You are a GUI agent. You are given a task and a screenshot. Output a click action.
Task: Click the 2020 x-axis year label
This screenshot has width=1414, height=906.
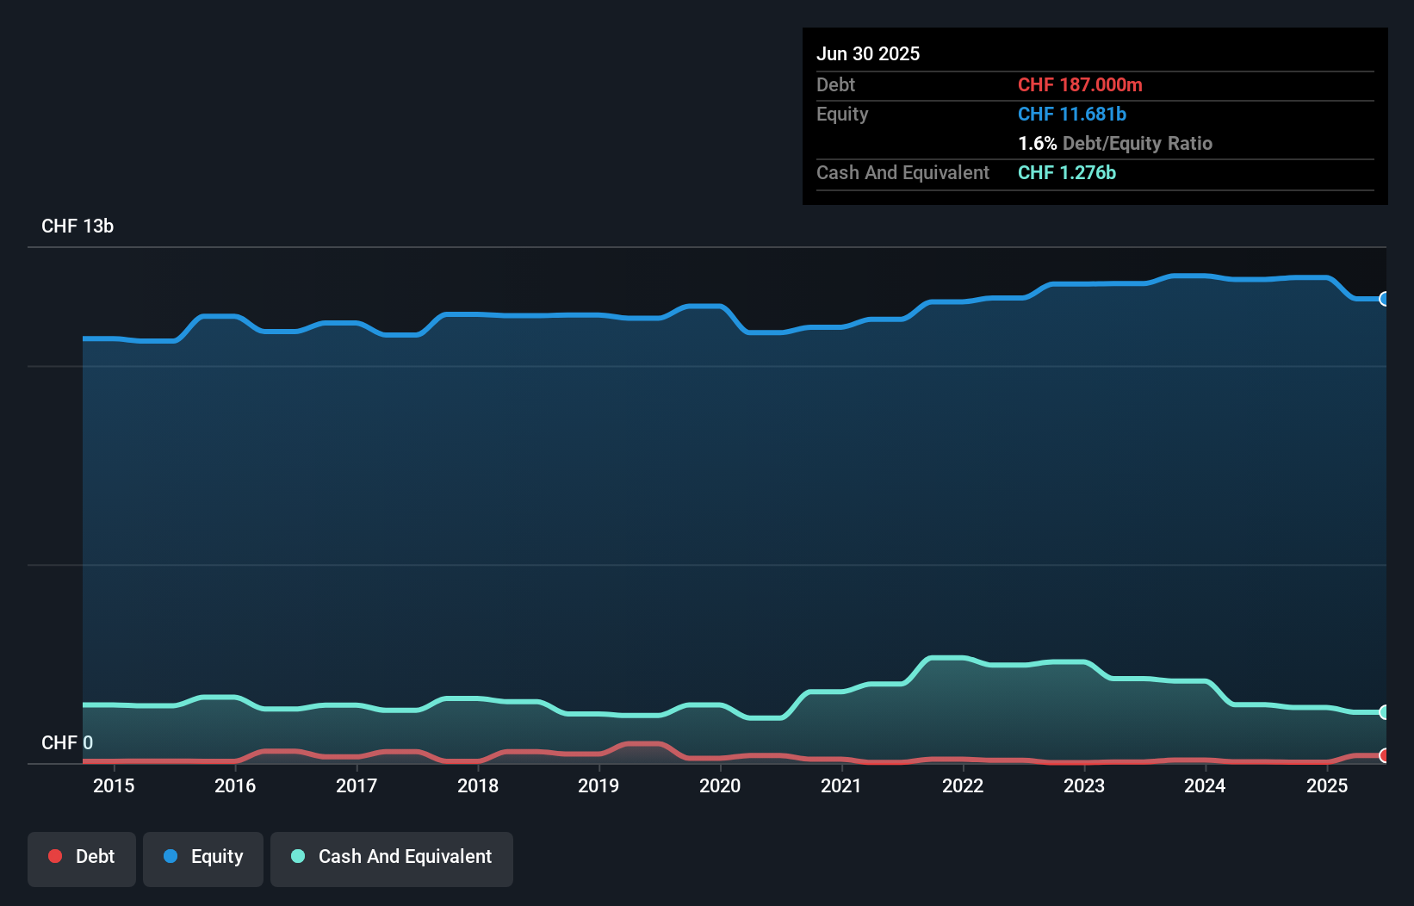click(720, 785)
